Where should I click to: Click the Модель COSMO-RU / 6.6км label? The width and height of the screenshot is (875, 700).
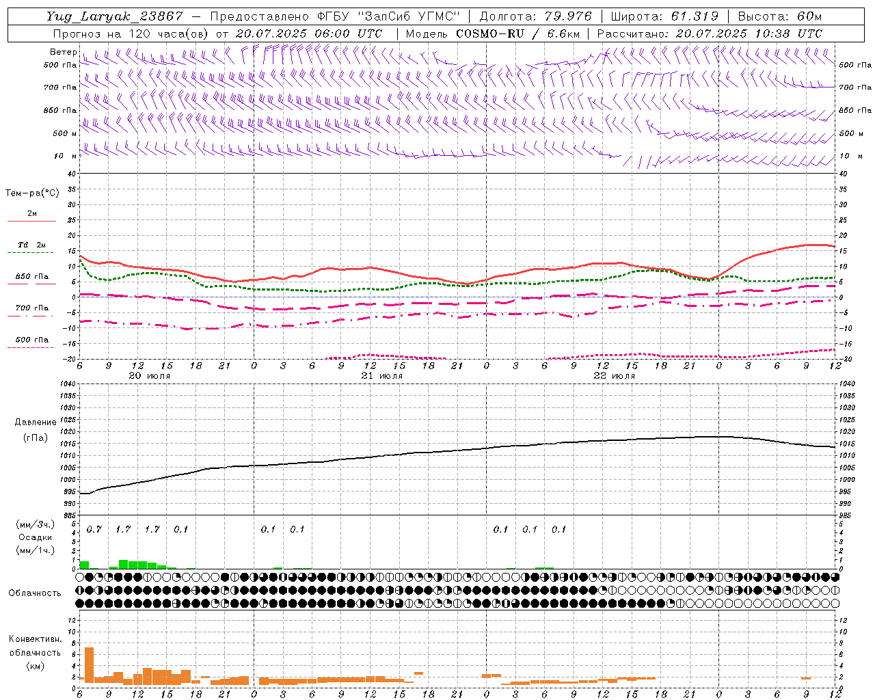tap(493, 33)
